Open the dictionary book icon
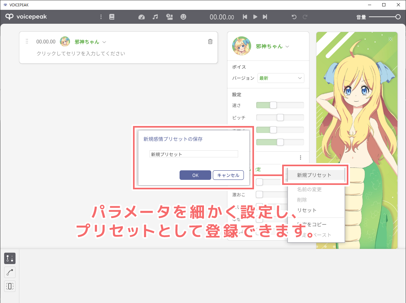This screenshot has height=303, width=406. [x=112, y=17]
